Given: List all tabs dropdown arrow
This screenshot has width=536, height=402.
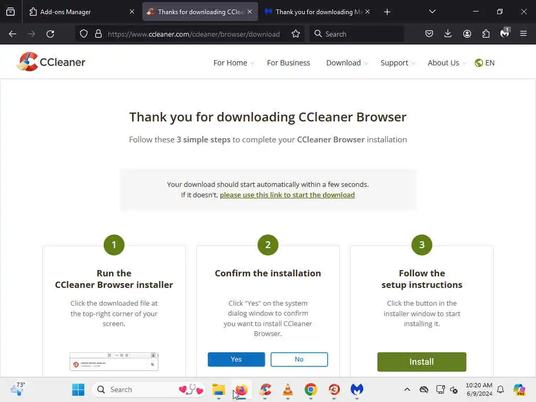Looking at the screenshot, I should click(432, 12).
